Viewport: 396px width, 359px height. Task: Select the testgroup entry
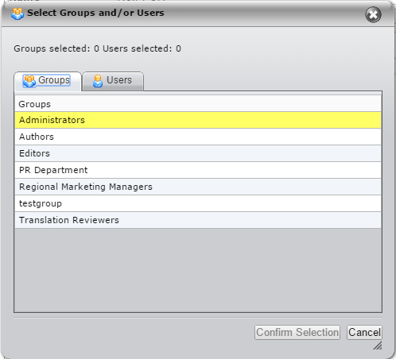[198, 203]
